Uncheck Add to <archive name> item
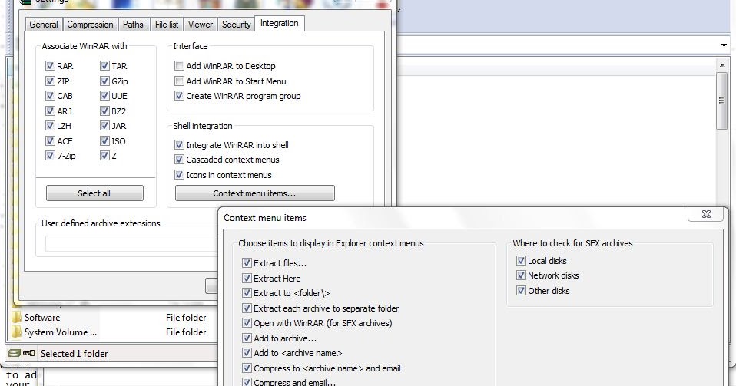 (247, 353)
